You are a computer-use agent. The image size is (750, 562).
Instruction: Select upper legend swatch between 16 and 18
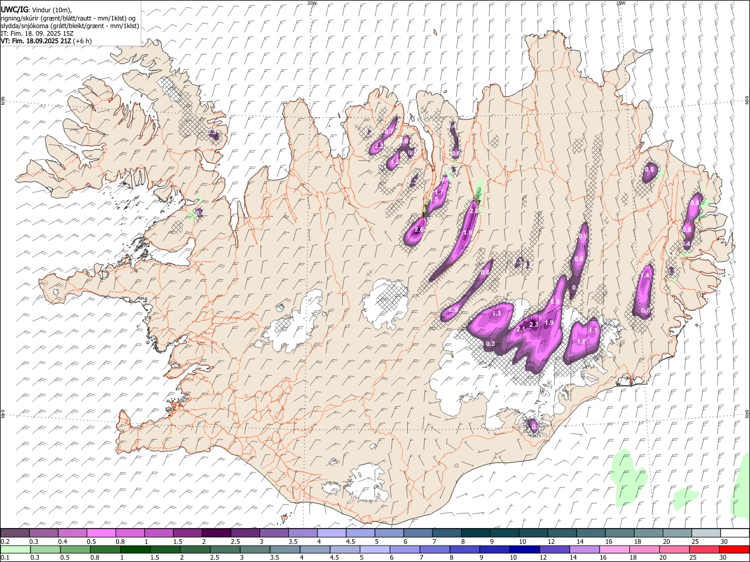click(x=619, y=533)
